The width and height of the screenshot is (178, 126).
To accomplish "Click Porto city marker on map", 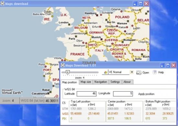I will [x=46, y=66].
